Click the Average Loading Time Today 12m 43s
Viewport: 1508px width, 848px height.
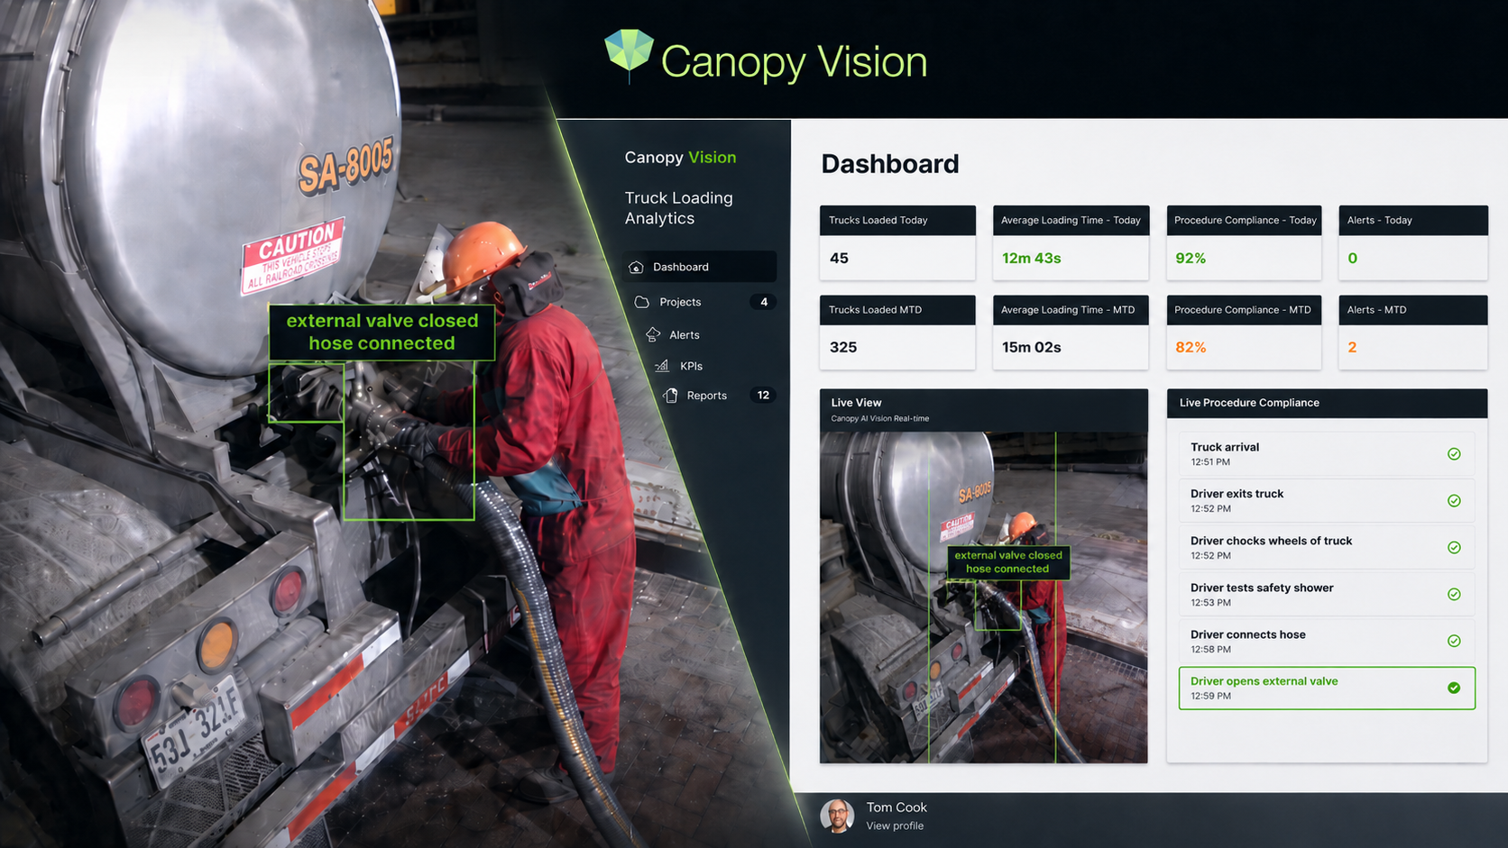(x=1031, y=259)
